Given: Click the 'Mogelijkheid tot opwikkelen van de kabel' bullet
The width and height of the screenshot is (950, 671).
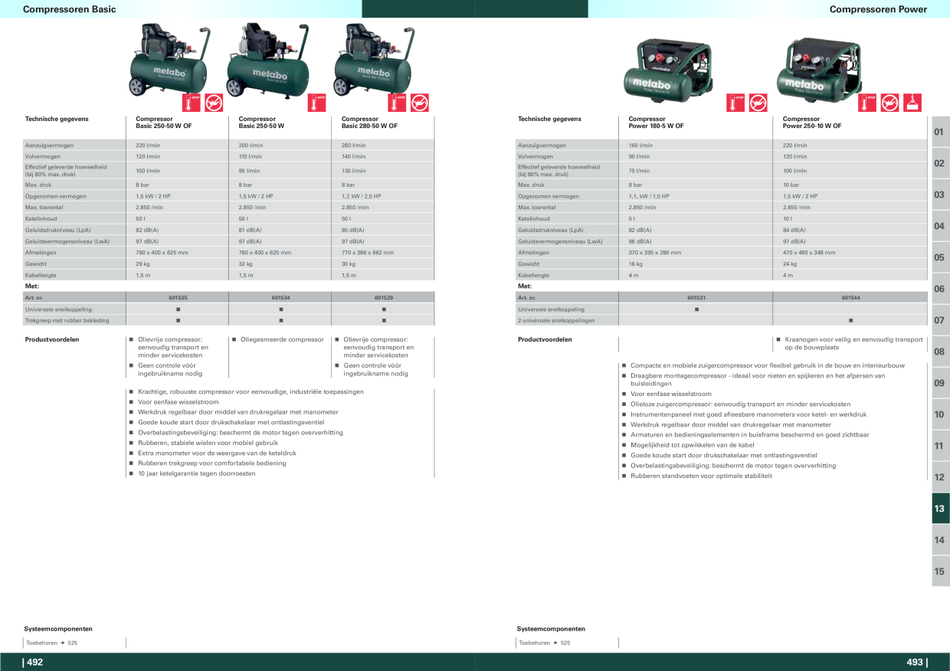Looking at the screenshot, I should tap(693, 445).
